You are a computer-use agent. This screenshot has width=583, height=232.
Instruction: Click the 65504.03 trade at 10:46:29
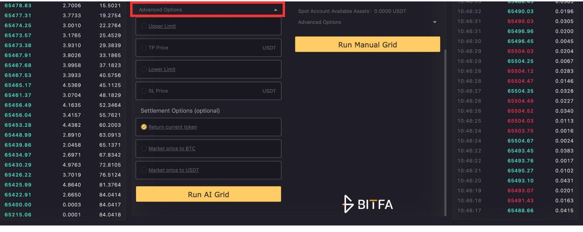[x=520, y=51]
